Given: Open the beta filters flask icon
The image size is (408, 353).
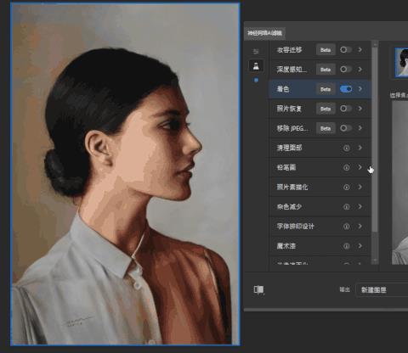Looking at the screenshot, I should (256, 65).
